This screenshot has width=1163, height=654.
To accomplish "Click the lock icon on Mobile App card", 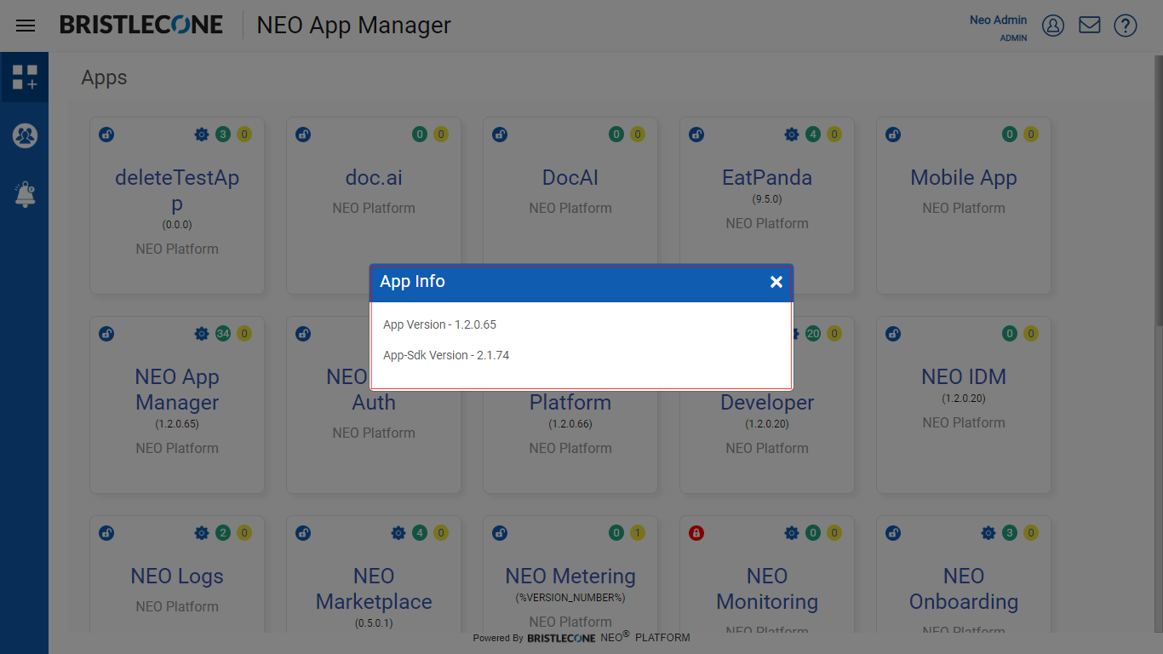I will 893,134.
